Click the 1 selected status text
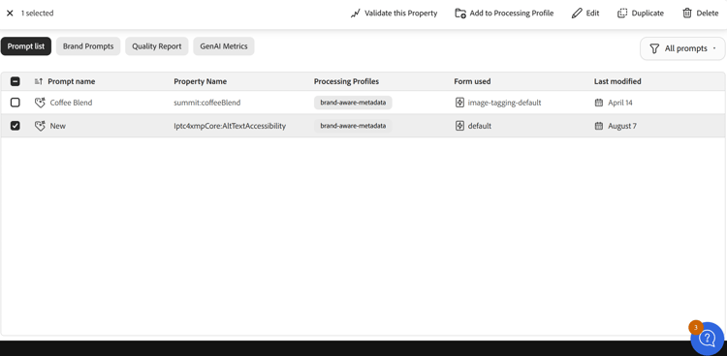The image size is (727, 356). pyautogui.click(x=37, y=13)
